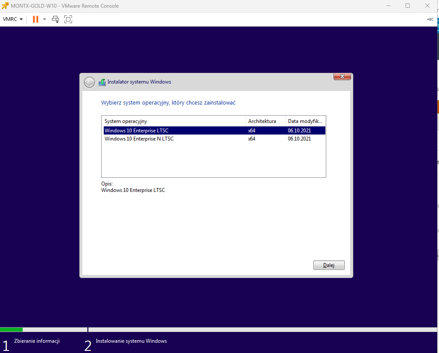
Task: Send Ctrl+Alt+Del to the guest
Action: pyautogui.click(x=55, y=19)
